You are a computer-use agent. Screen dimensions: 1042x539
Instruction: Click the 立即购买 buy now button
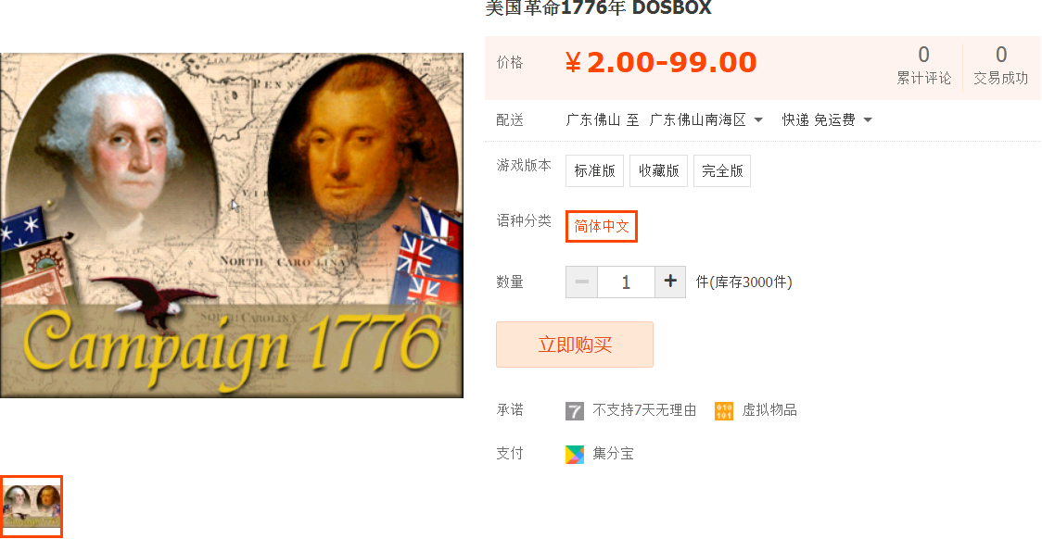click(575, 345)
